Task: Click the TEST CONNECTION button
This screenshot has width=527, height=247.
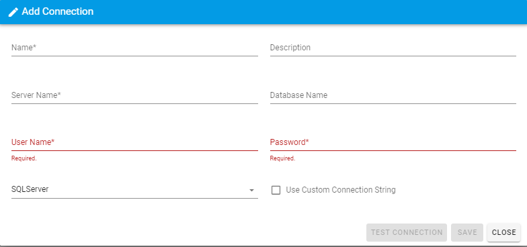Action: (x=406, y=232)
